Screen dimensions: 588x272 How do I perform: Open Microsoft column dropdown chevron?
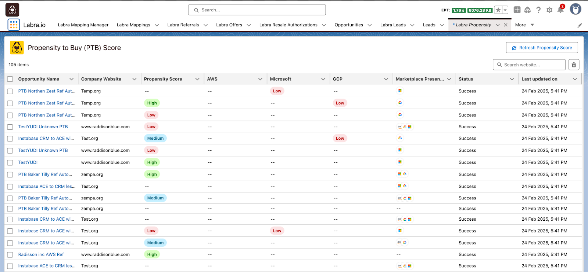323,79
